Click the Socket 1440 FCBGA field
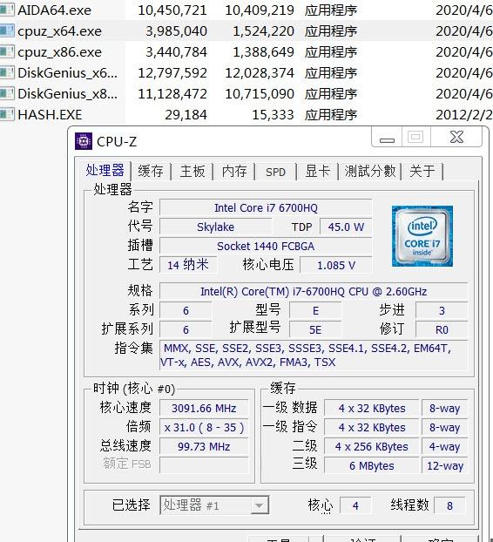 266,246
